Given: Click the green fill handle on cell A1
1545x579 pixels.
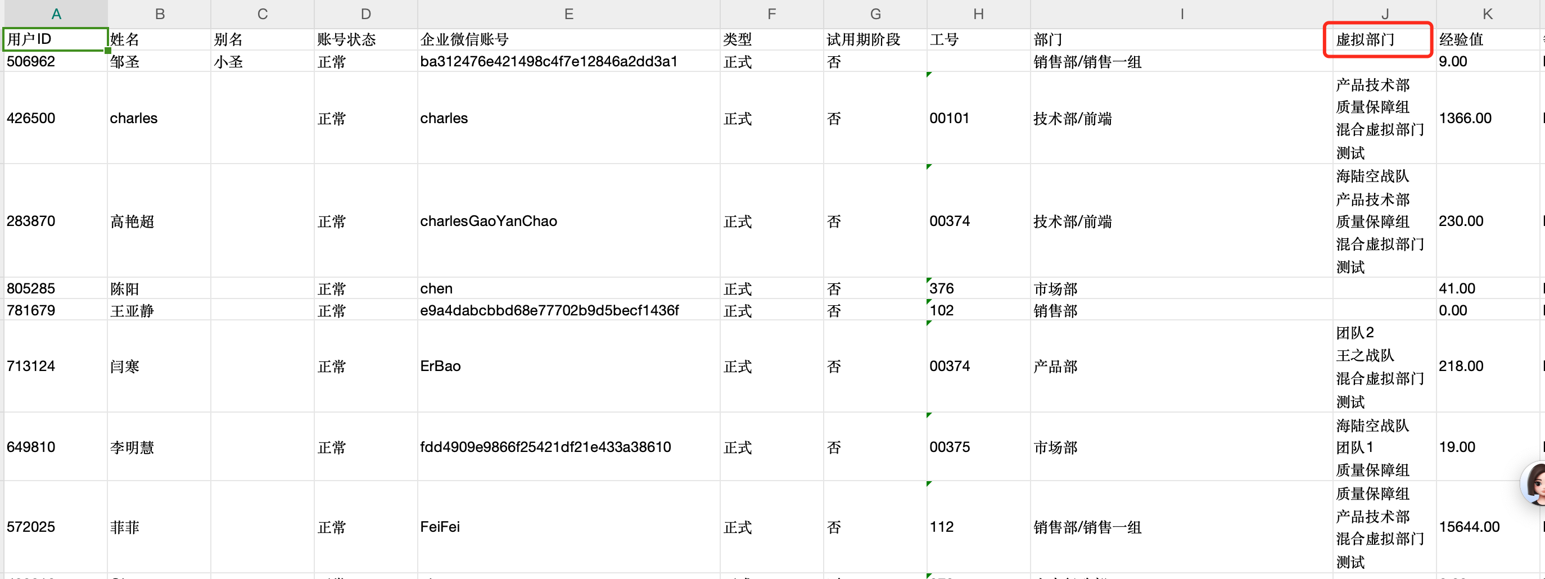Looking at the screenshot, I should tap(108, 51).
